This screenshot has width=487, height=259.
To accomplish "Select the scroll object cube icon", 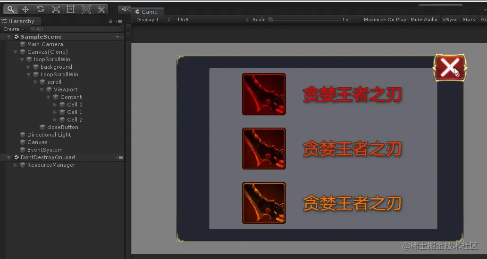I will 42,82.
